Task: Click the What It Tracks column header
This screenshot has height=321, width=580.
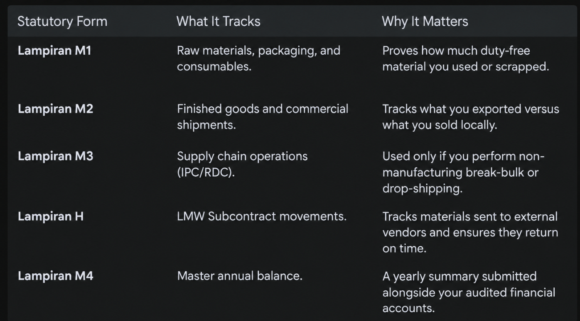Action: 219,21
